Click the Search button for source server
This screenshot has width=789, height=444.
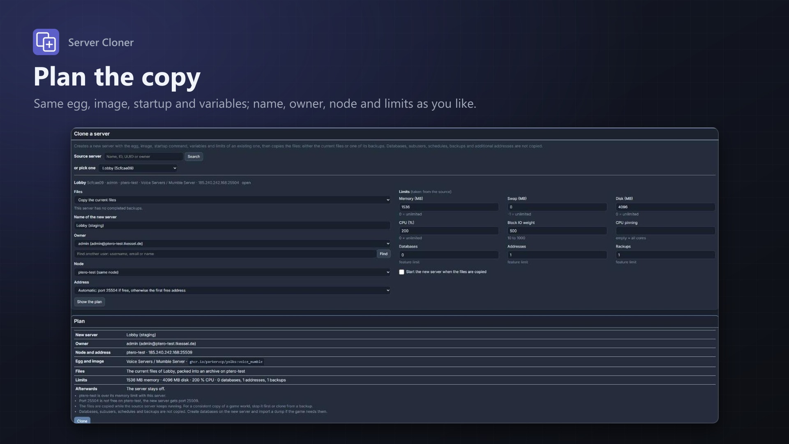pyautogui.click(x=194, y=157)
